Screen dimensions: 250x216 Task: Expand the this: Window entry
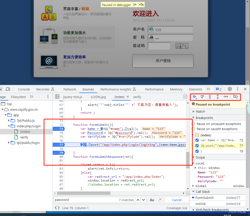click(x=196, y=168)
